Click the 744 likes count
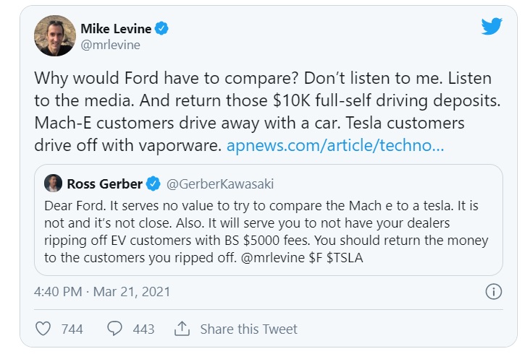Screen dimensions: 530x354 click(72, 329)
